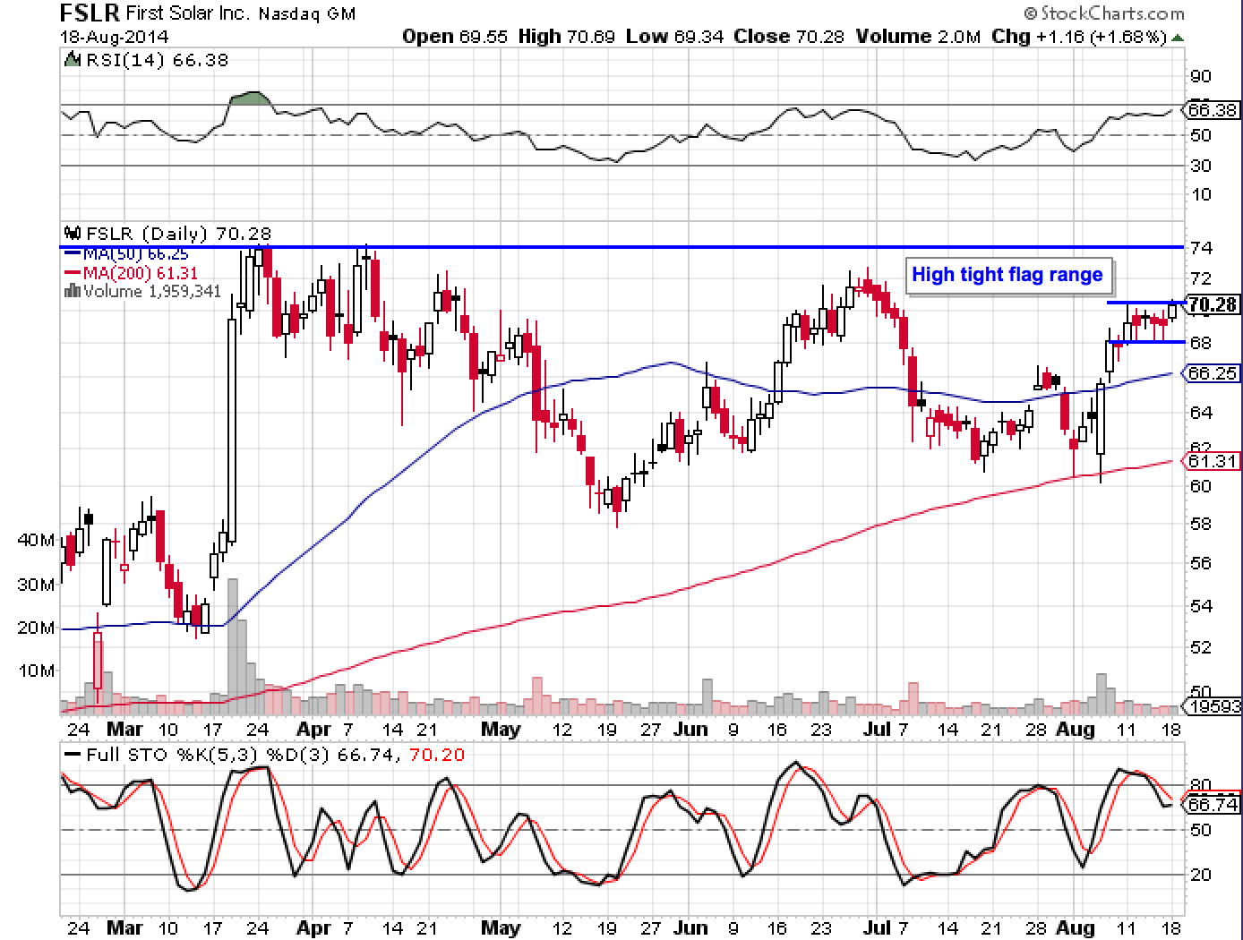Click the 'Jun' month label on upper date axis
Image resolution: width=1243 pixels, height=940 pixels.
coord(691,729)
